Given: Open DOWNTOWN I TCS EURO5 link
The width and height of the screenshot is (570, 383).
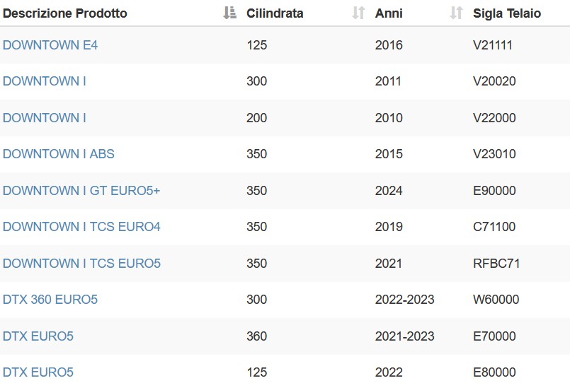Looking at the screenshot, I should click(81, 264).
